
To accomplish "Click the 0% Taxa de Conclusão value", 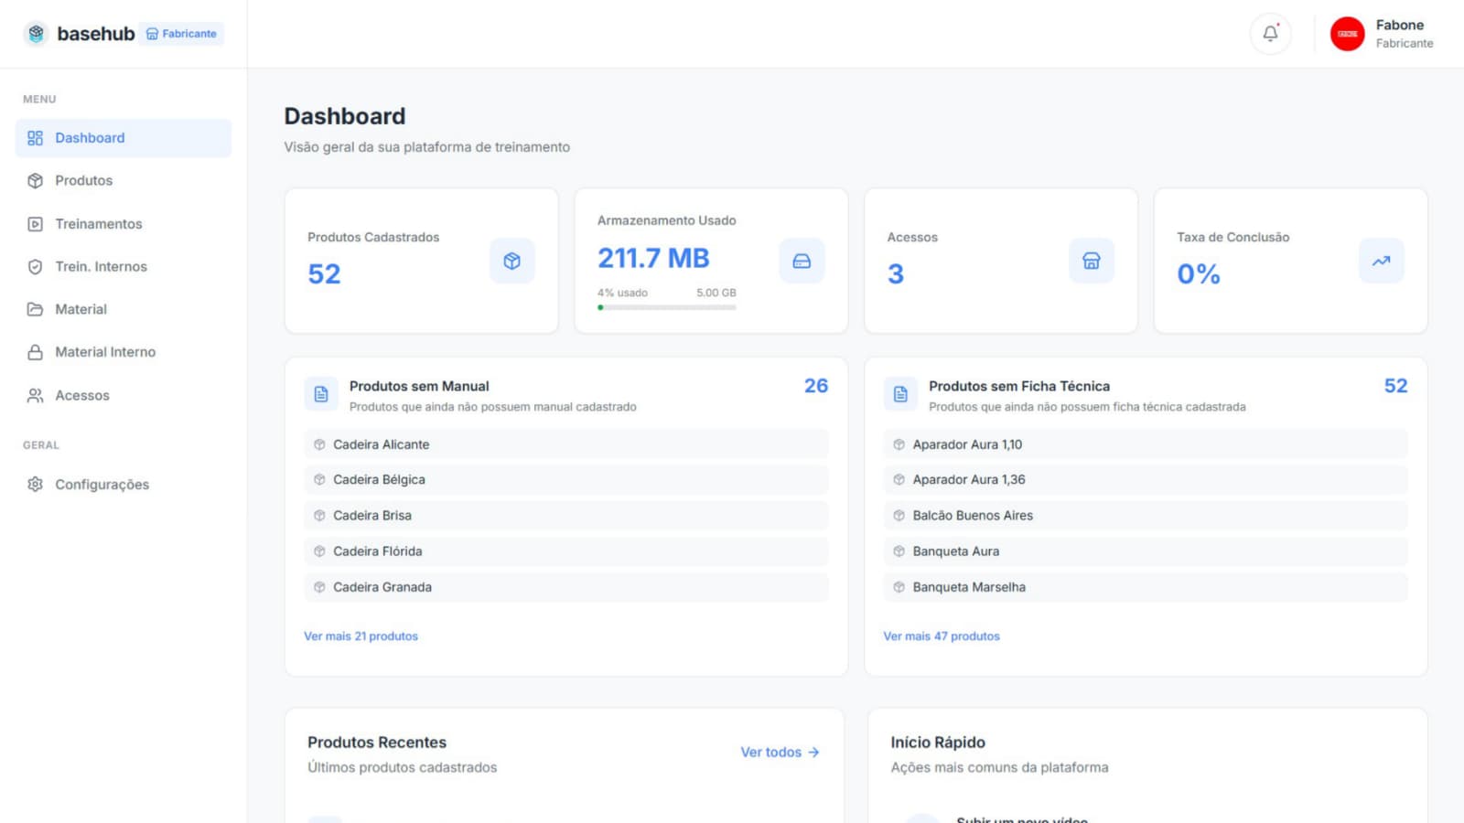I will [1199, 274].
